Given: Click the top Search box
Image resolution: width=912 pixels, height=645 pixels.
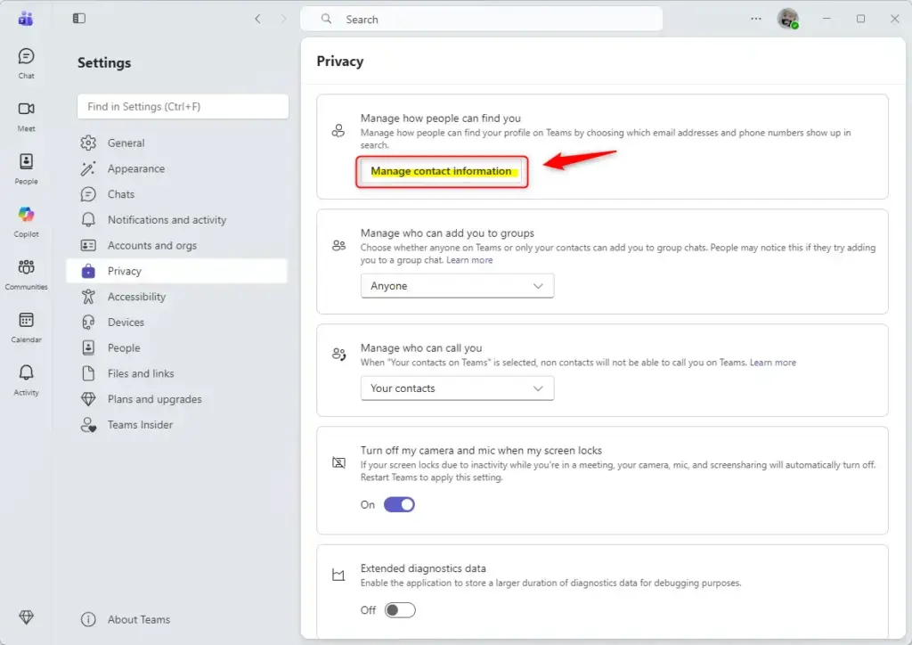Looking at the screenshot, I should point(481,20).
